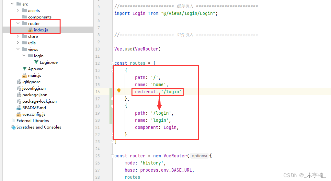
Task: Select README.md in the project tree
Action: pos(34,108)
